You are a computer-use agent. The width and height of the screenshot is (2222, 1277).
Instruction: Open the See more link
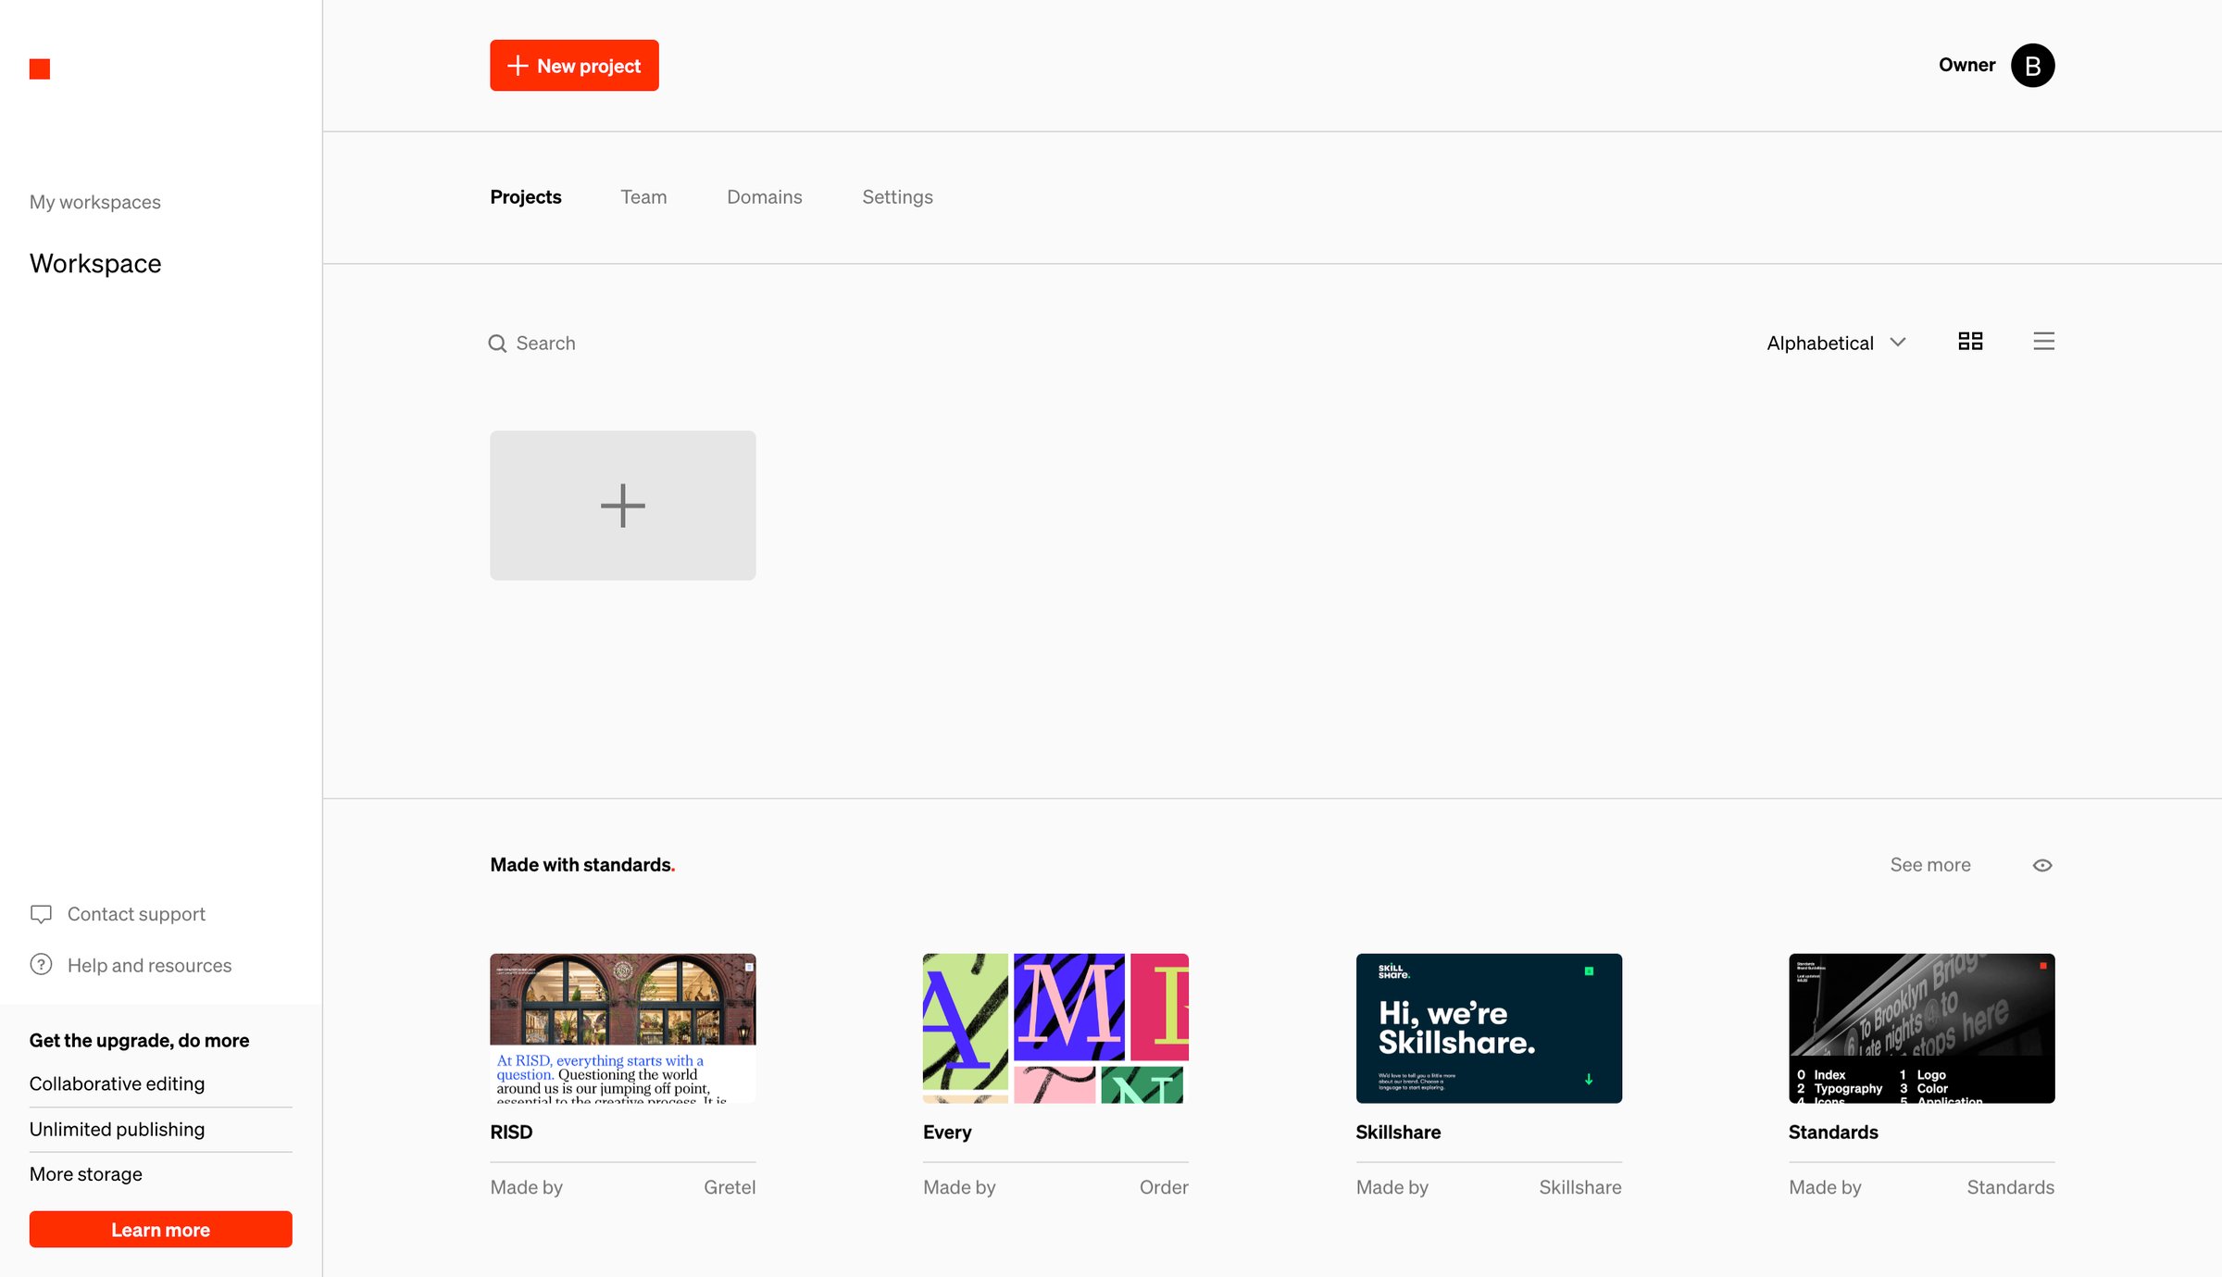(1930, 865)
